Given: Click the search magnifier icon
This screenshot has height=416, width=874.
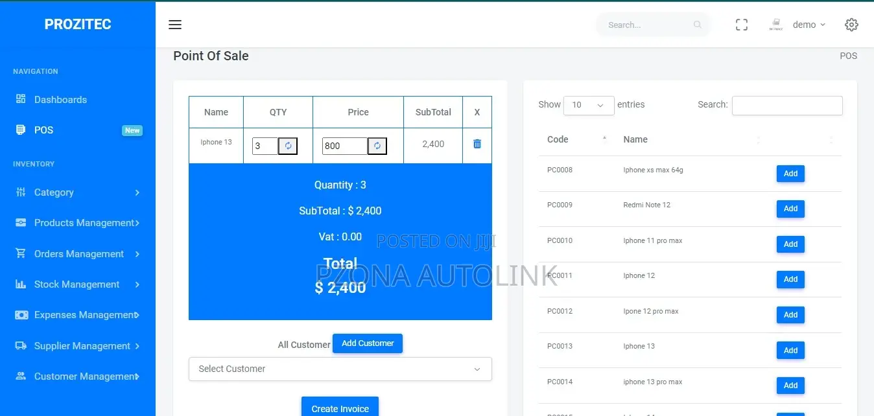Looking at the screenshot, I should coord(698,25).
